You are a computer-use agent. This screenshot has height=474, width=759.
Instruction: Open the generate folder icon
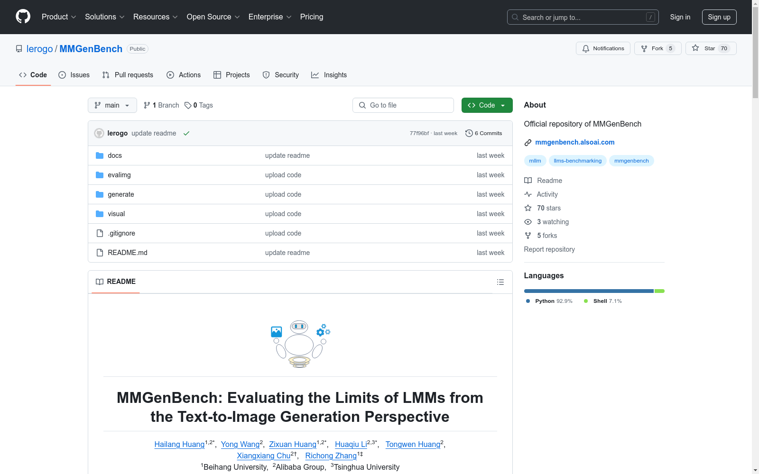[x=100, y=194]
